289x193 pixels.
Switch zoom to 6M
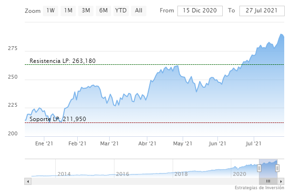coord(103,10)
